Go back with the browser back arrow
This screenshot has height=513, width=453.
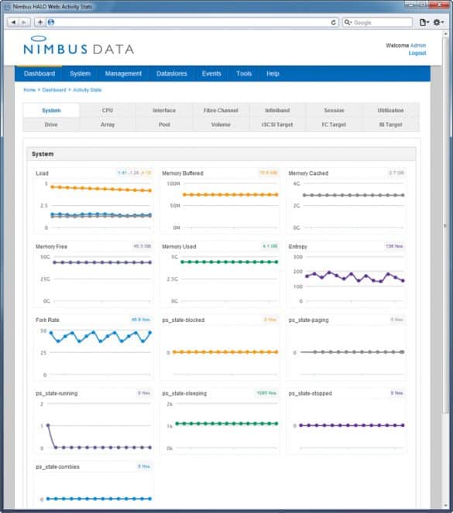tap(13, 22)
